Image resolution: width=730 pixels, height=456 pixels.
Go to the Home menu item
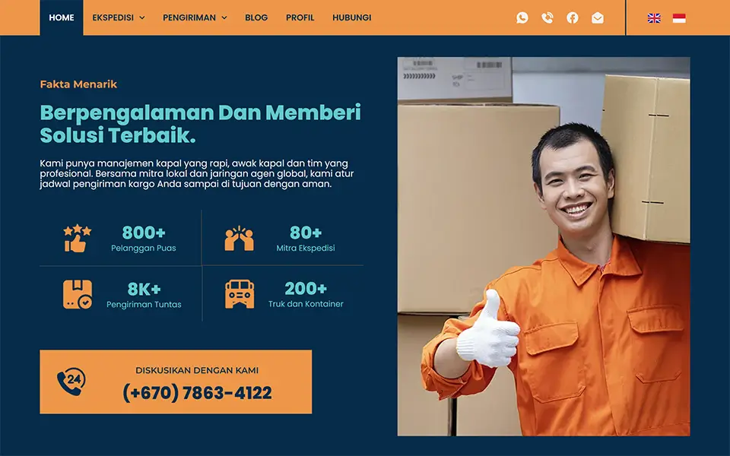(62, 17)
